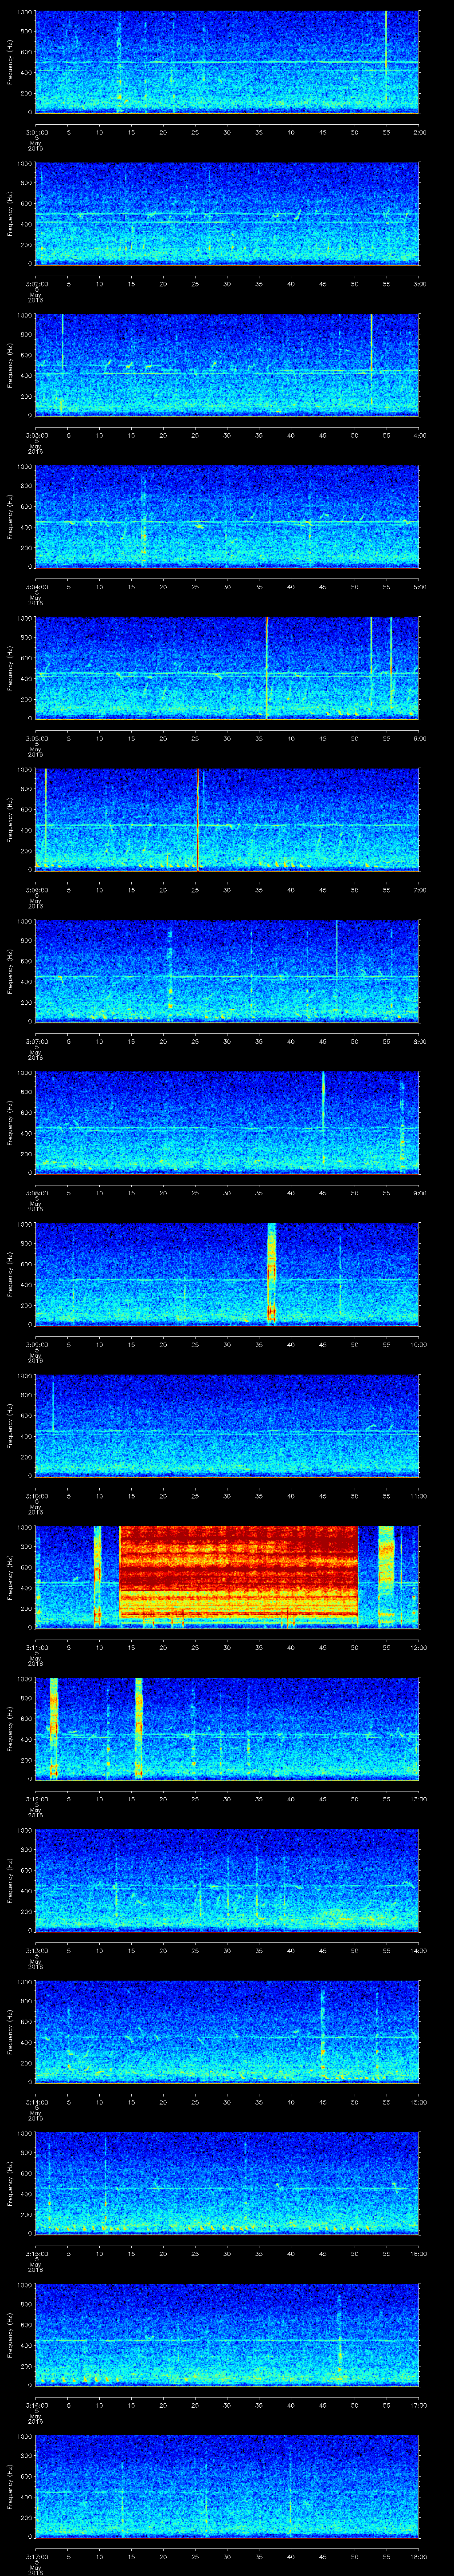Click the 3:05:00 start time label

click(36, 738)
